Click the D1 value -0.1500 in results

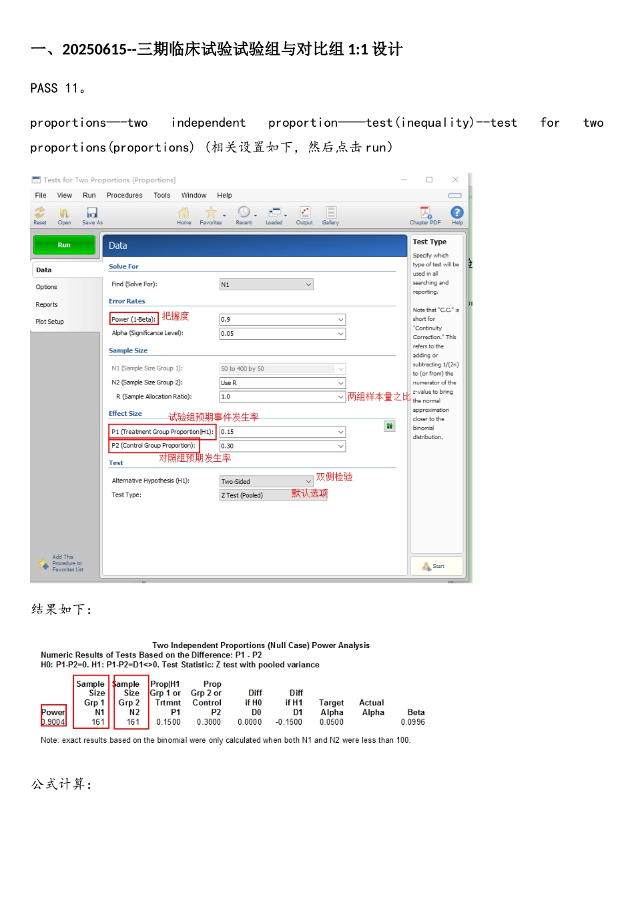pyautogui.click(x=289, y=722)
